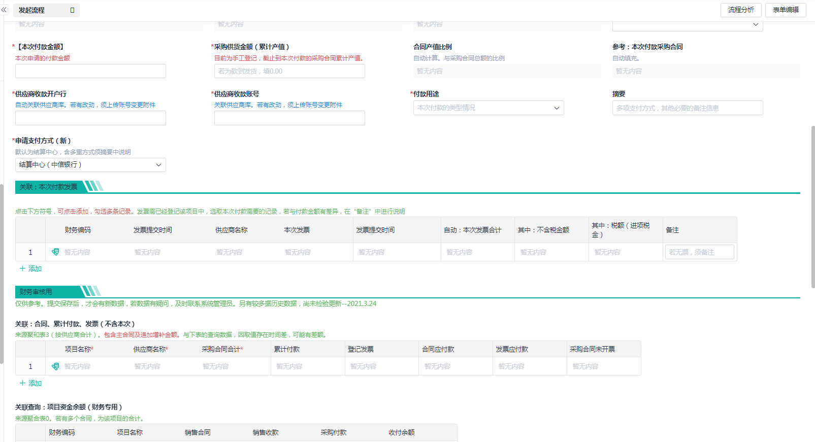Open 表单编辑 button
The image size is (815, 442).
click(x=786, y=10)
